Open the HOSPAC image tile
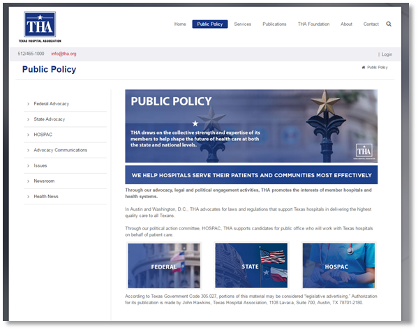Image resolution: width=418 pixels, height=330 pixels. (x=338, y=266)
